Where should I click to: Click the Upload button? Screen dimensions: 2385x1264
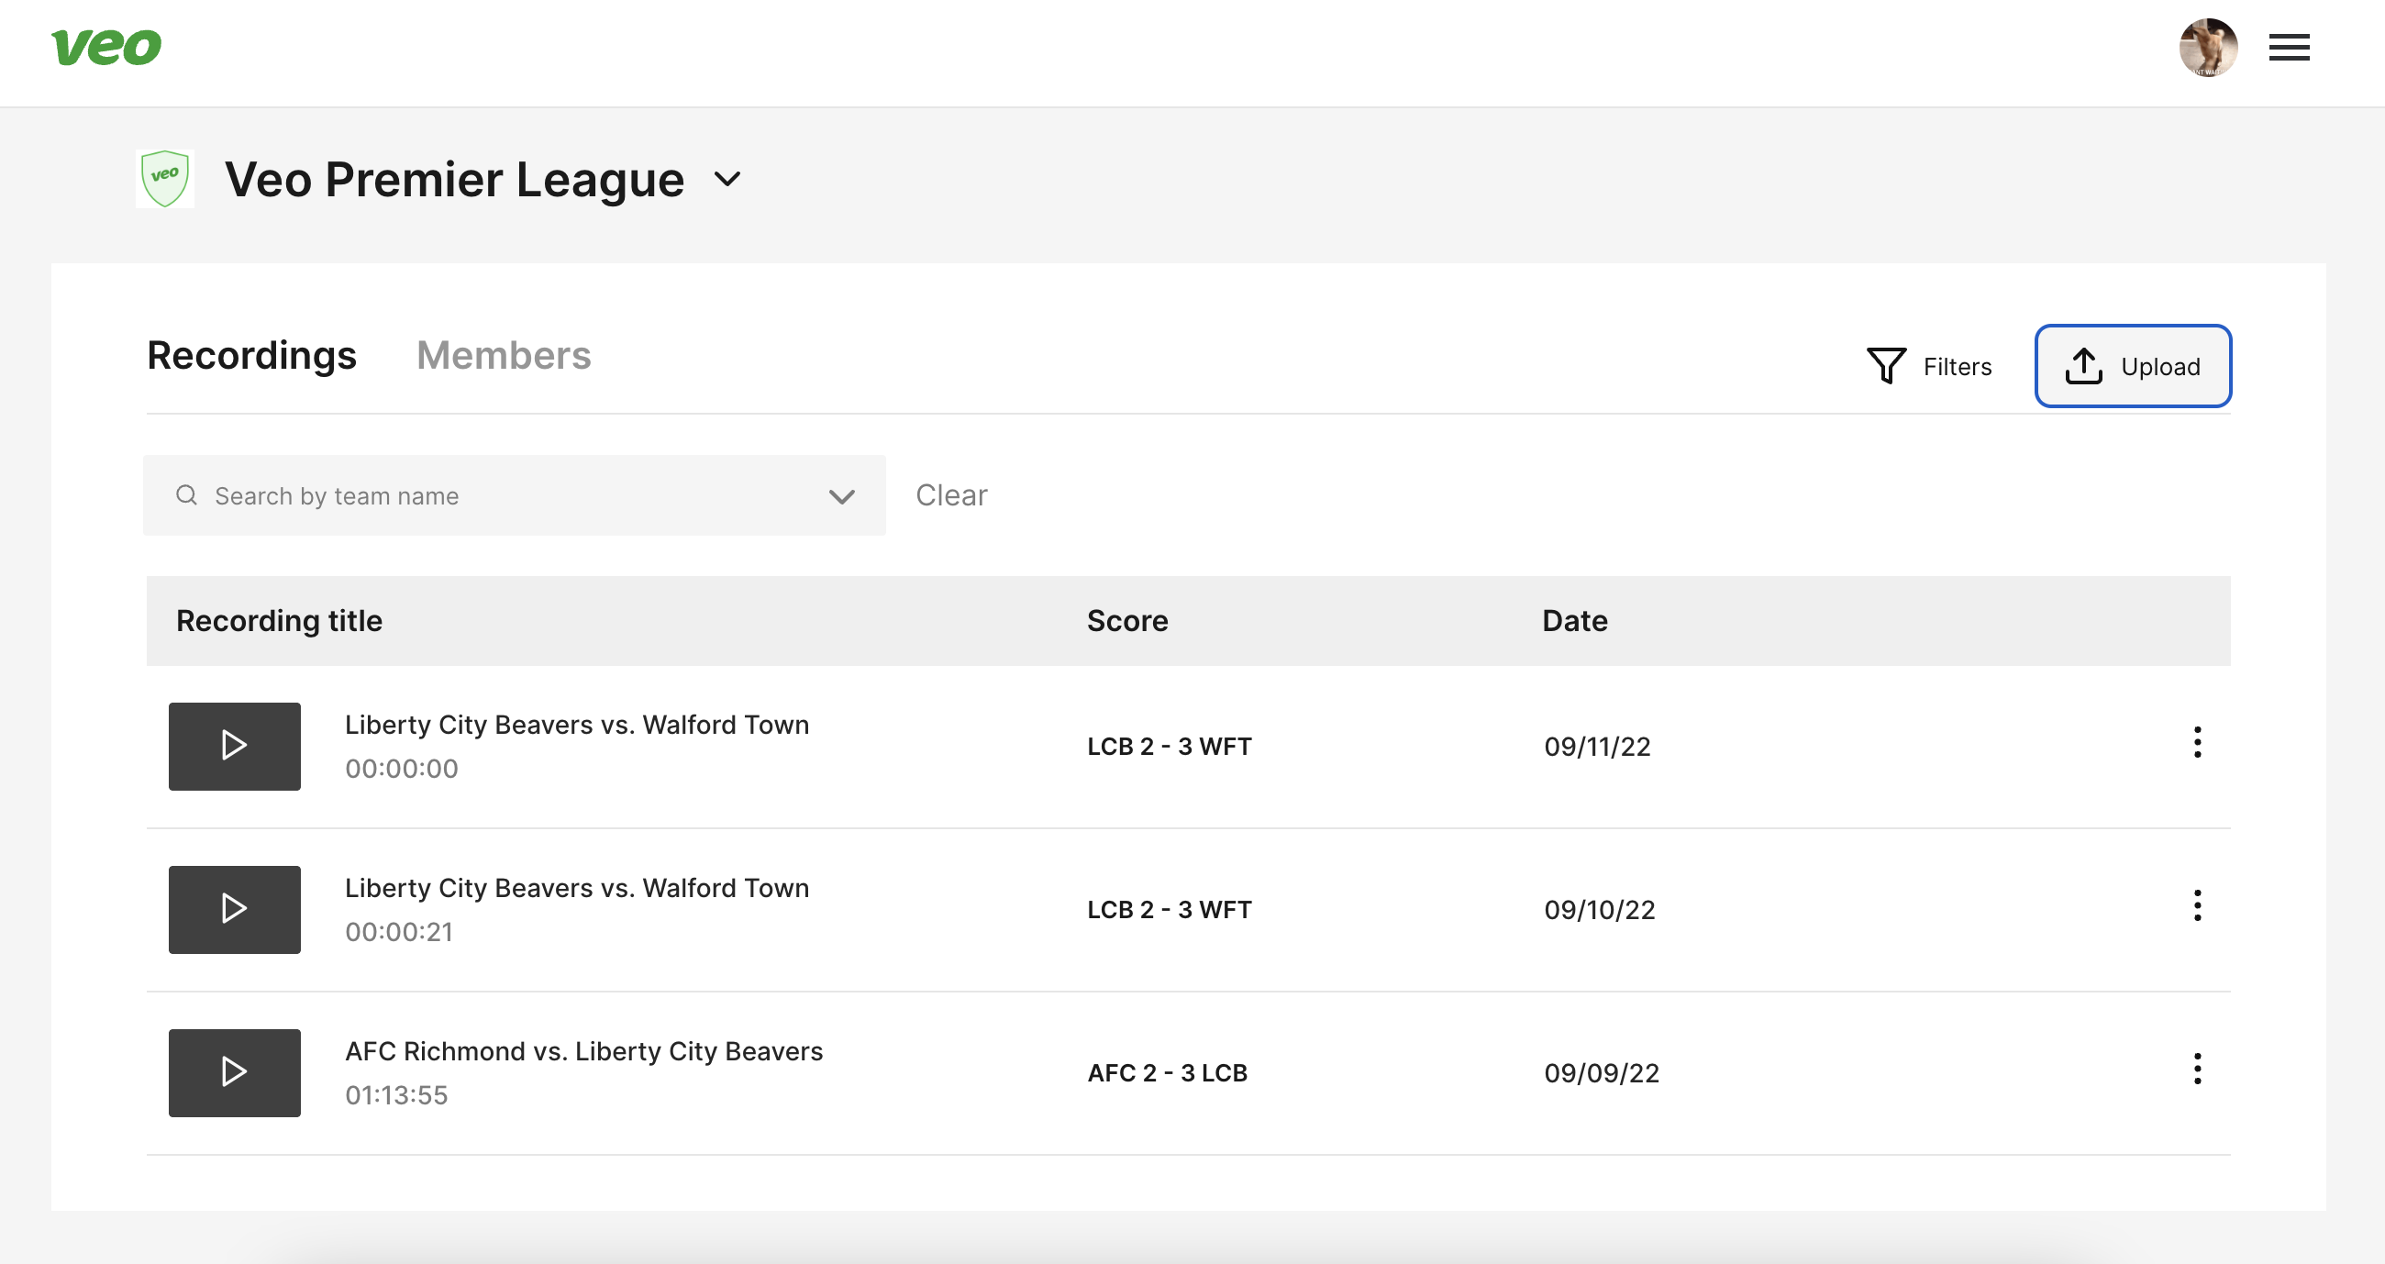coord(2132,366)
